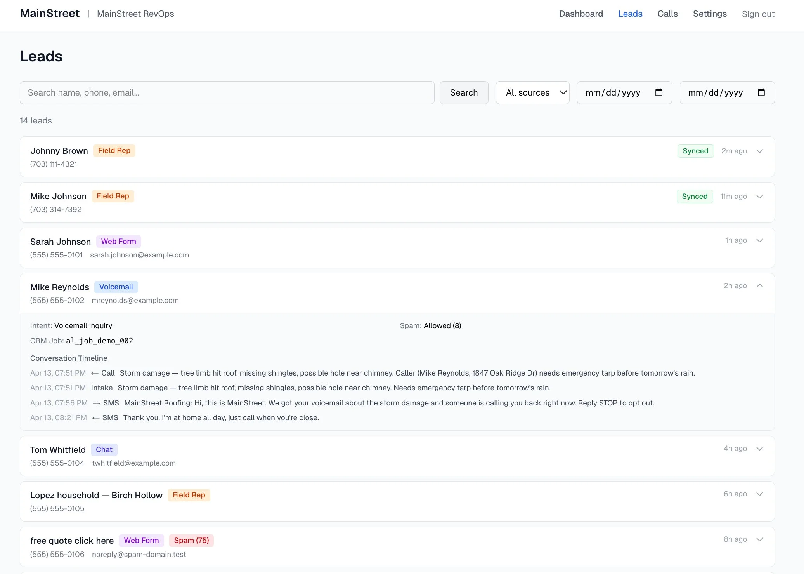Screen dimensions: 804x574
Task: Open the All sources filter dropdown
Action: pos(532,92)
